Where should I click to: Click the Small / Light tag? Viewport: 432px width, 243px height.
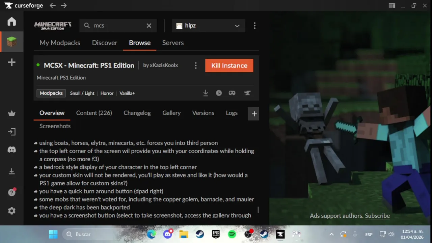coord(82,93)
